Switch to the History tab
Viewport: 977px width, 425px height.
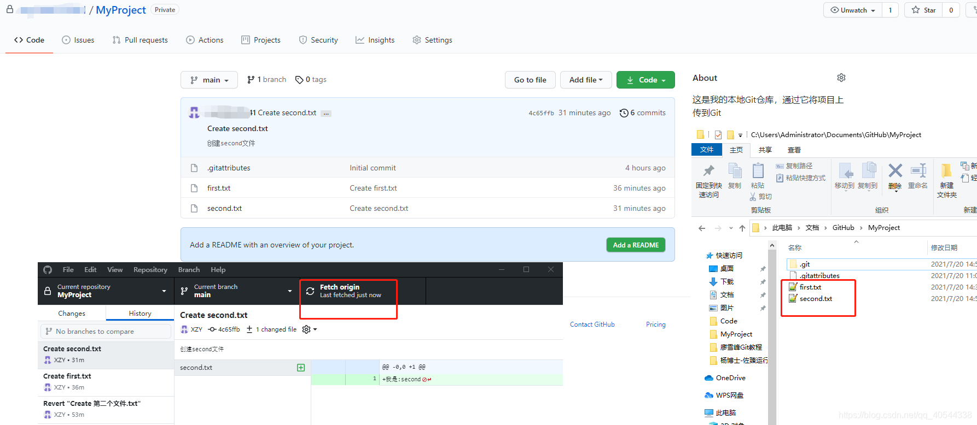tap(140, 314)
